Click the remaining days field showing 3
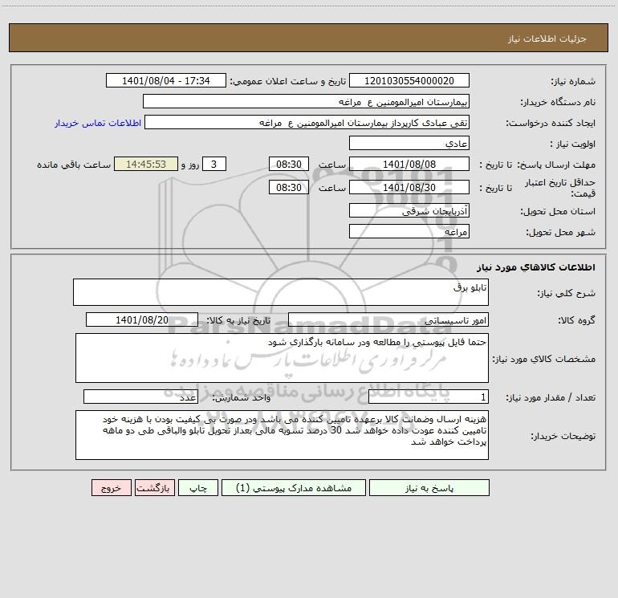The height and width of the screenshot is (598, 618). tap(214, 164)
